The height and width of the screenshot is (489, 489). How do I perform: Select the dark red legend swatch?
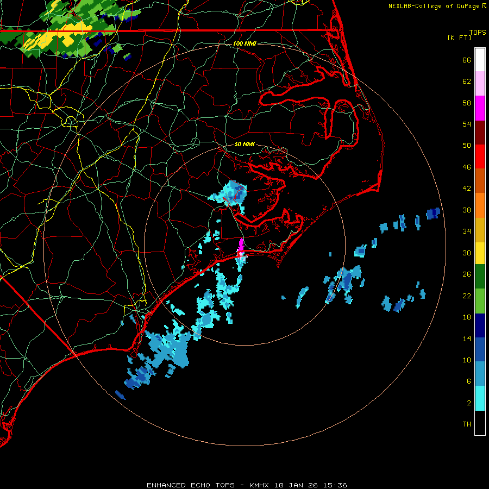click(480, 133)
